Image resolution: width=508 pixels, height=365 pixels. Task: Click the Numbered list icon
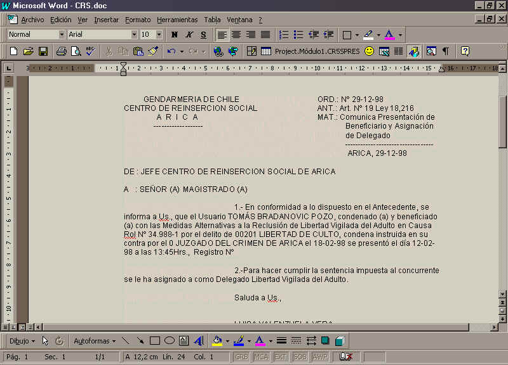284,34
